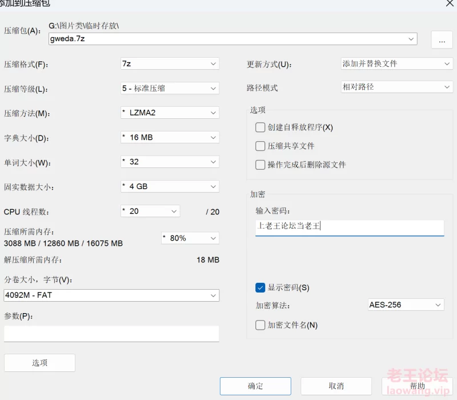457x400 pixels.
Task: Open the memory usage 80% dropdown
Action: point(190,238)
